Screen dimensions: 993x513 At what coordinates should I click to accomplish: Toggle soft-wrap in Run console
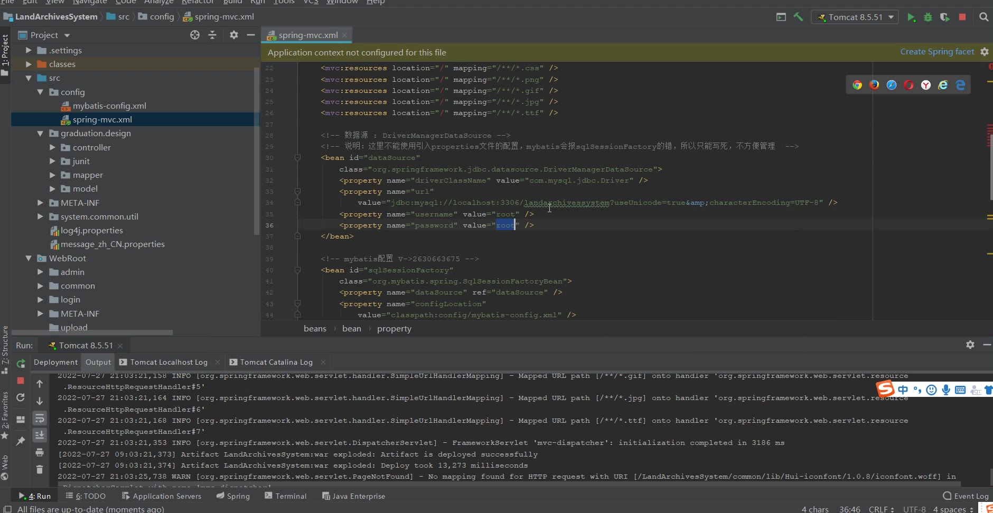(x=40, y=419)
